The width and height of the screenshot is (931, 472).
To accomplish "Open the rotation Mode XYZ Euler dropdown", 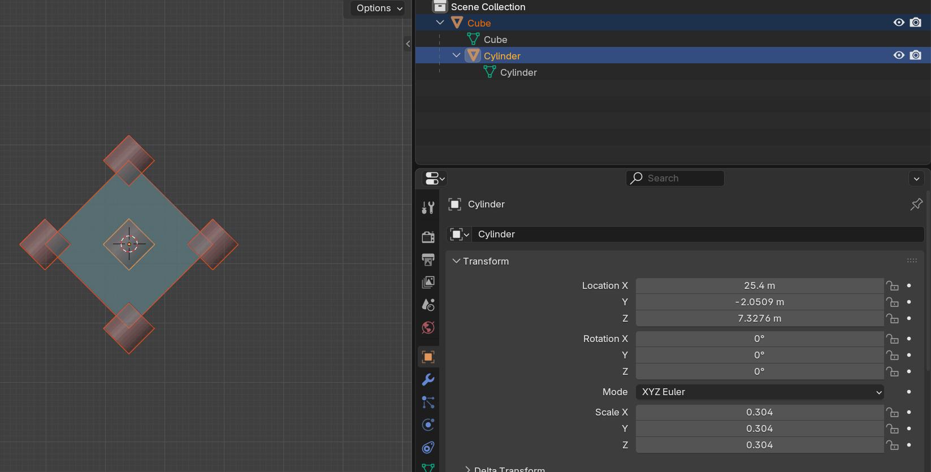I will [x=760, y=392].
